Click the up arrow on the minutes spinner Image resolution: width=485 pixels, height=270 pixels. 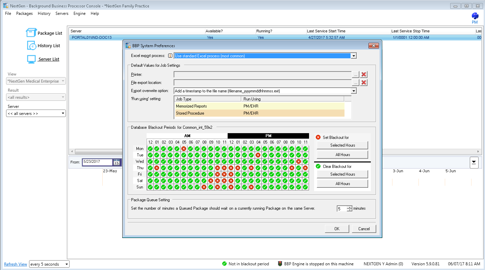(349, 207)
